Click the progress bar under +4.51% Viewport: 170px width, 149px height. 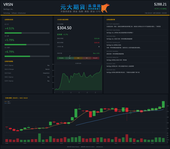(x=27, y=33)
